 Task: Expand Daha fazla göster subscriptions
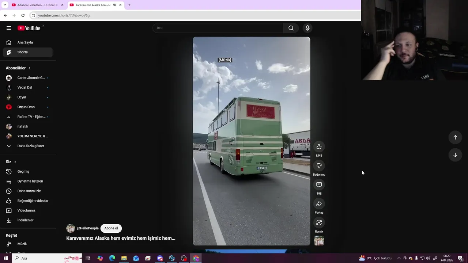(x=28, y=146)
